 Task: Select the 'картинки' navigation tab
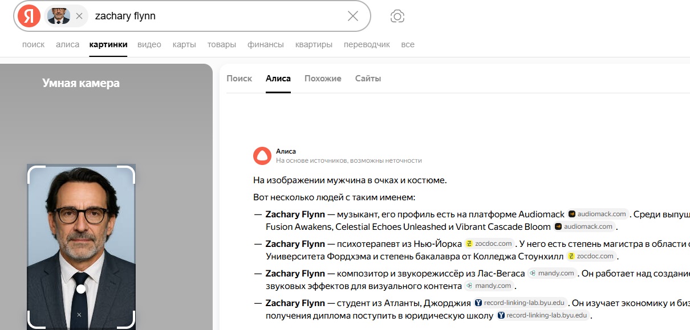(108, 44)
